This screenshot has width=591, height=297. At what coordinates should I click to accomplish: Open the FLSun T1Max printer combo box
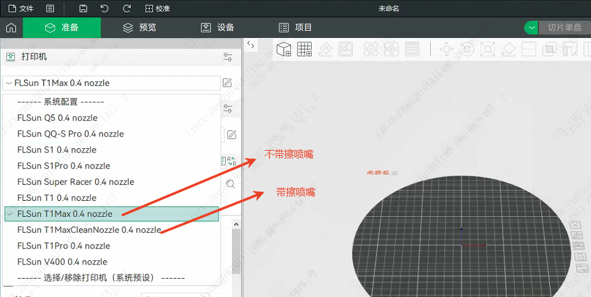(111, 83)
